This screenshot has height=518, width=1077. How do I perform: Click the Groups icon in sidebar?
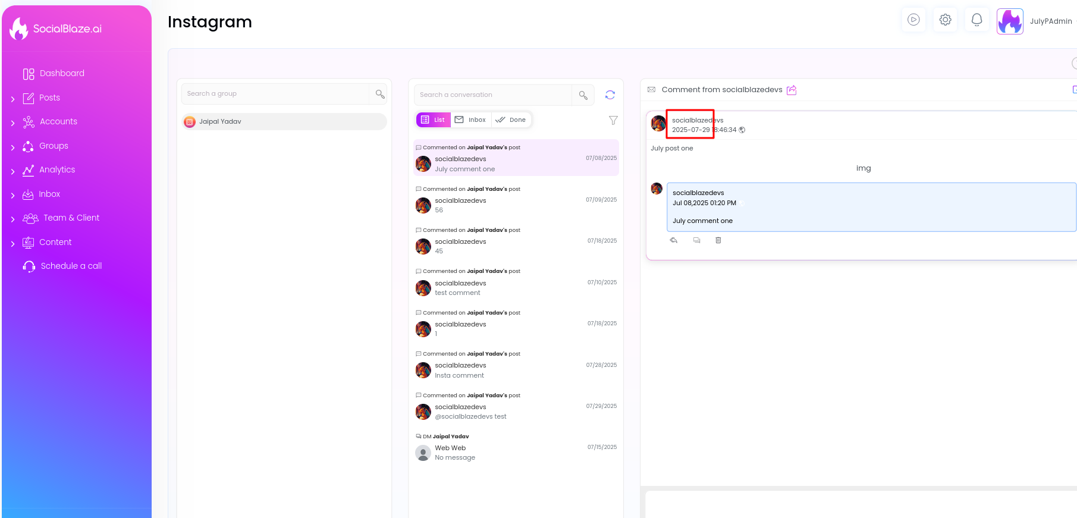(x=28, y=146)
